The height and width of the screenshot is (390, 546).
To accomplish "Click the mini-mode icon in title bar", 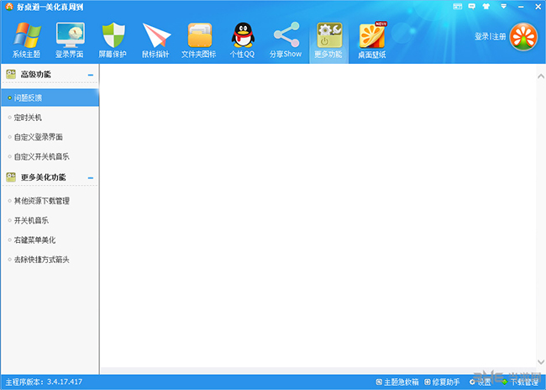I will pos(457,6).
